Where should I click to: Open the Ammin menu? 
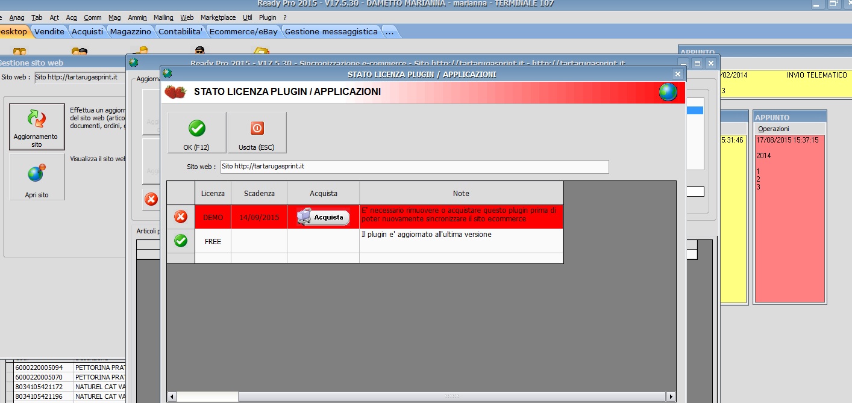(x=137, y=17)
